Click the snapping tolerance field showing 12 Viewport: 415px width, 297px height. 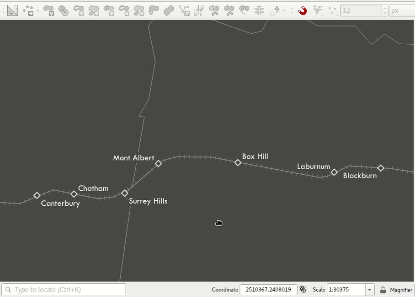pos(361,10)
